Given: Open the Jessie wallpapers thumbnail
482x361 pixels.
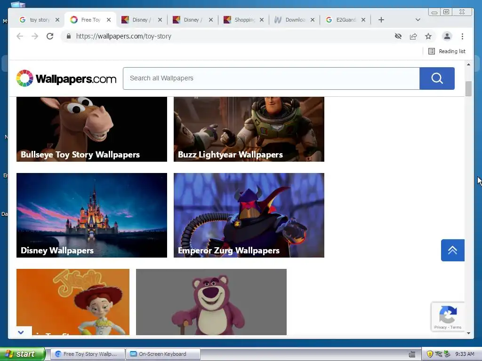Looking at the screenshot, I should pos(73,302).
